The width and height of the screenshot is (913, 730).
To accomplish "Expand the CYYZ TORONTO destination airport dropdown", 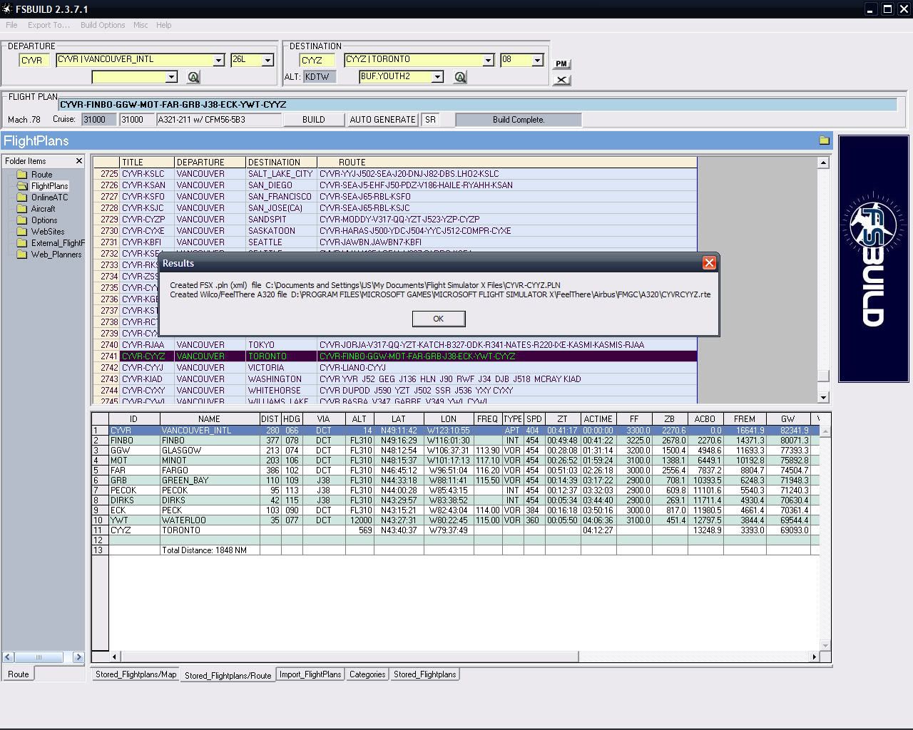I will pyautogui.click(x=488, y=61).
